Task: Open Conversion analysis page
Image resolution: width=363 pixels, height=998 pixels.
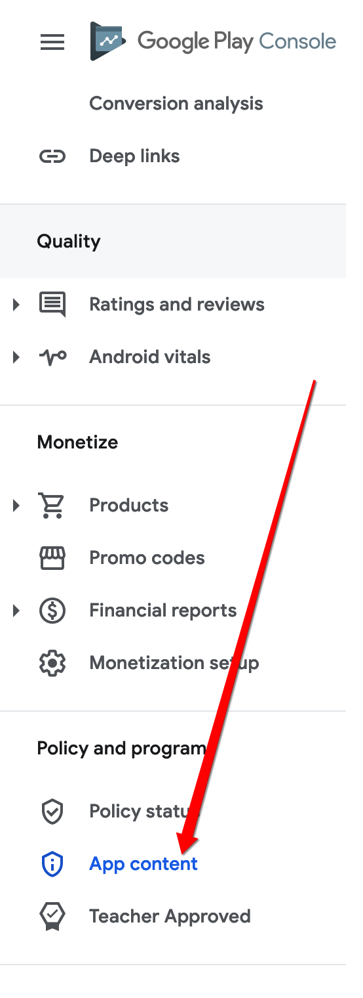Action: (176, 104)
